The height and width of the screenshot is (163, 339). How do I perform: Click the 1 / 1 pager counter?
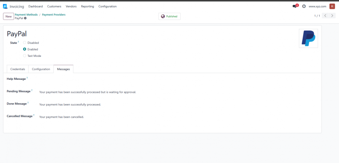point(317,16)
